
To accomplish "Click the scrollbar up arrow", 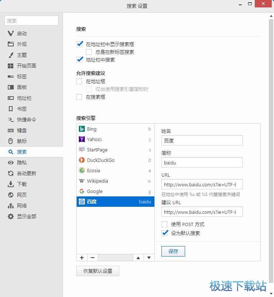I will click(x=271, y=16).
